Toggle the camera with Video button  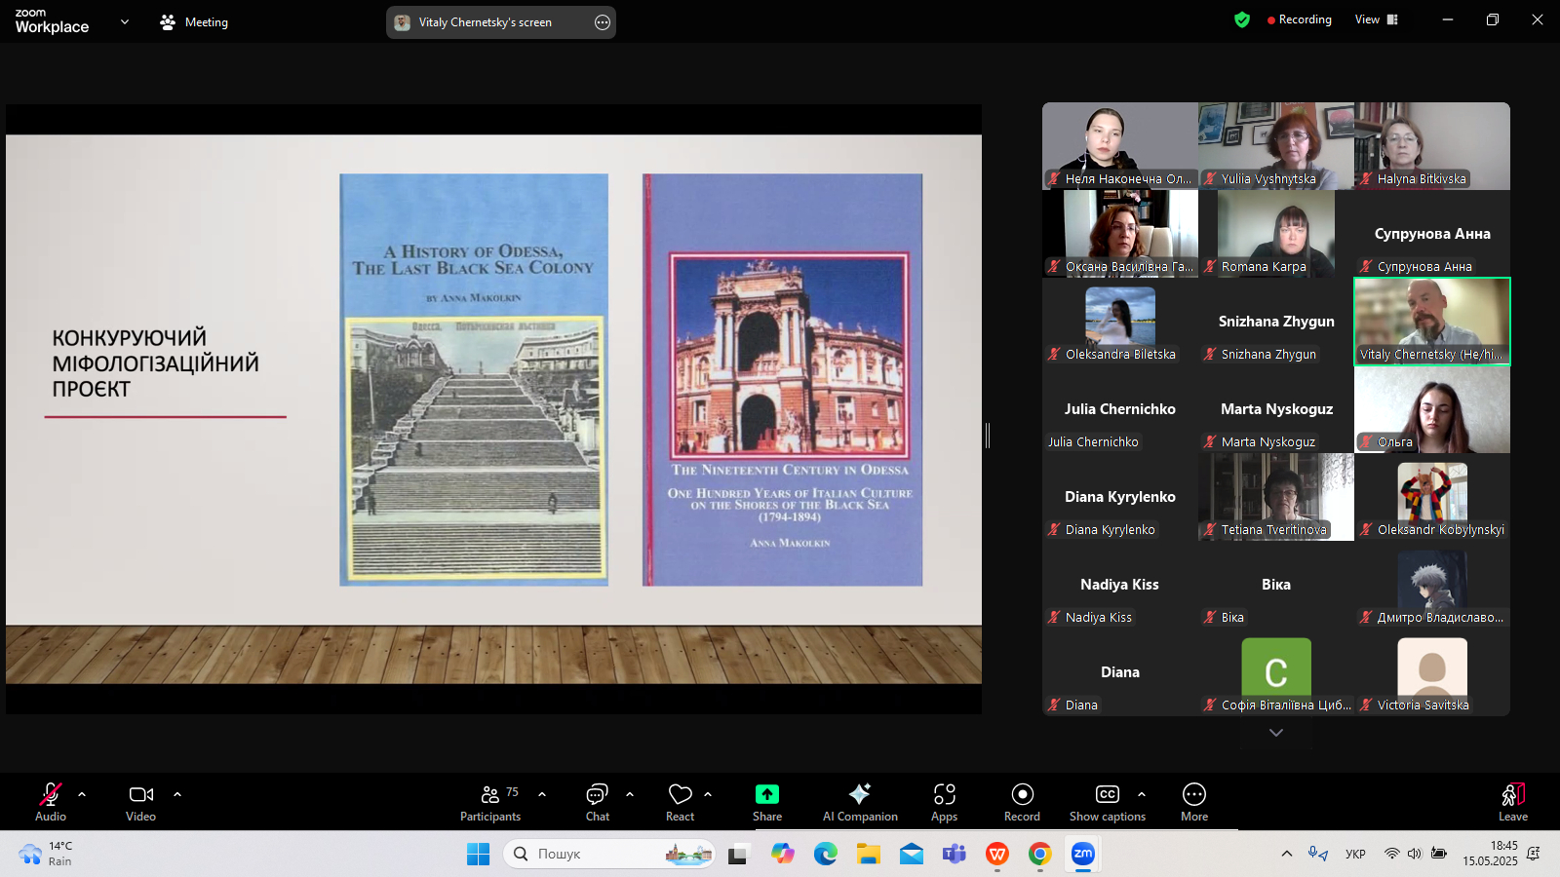click(140, 802)
